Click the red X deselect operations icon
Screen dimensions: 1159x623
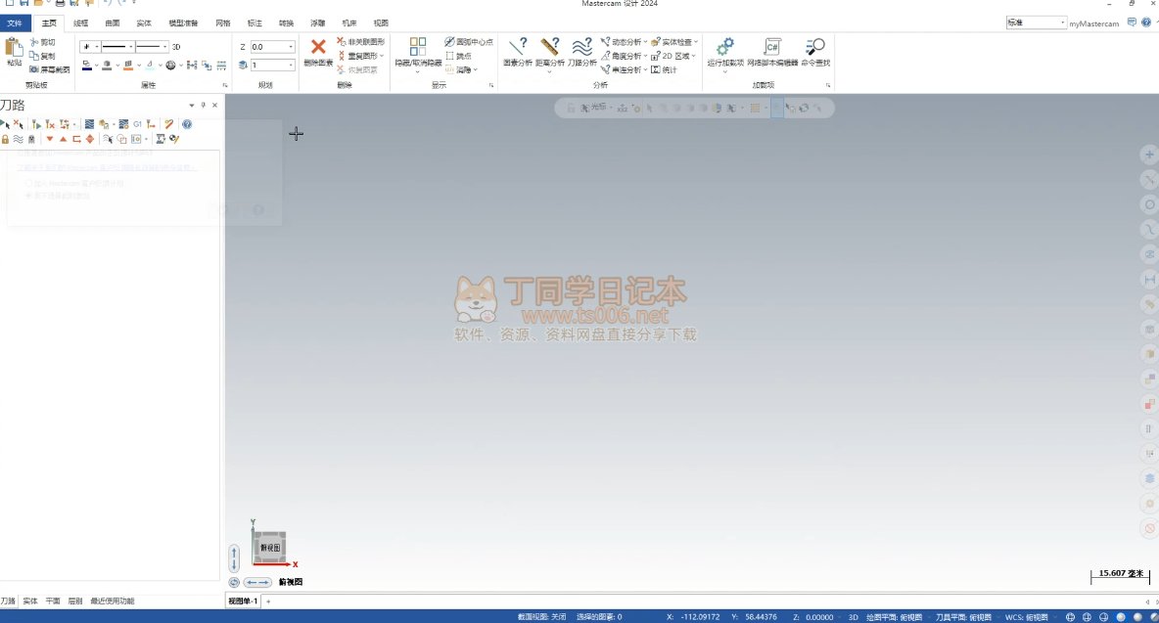tap(19, 124)
